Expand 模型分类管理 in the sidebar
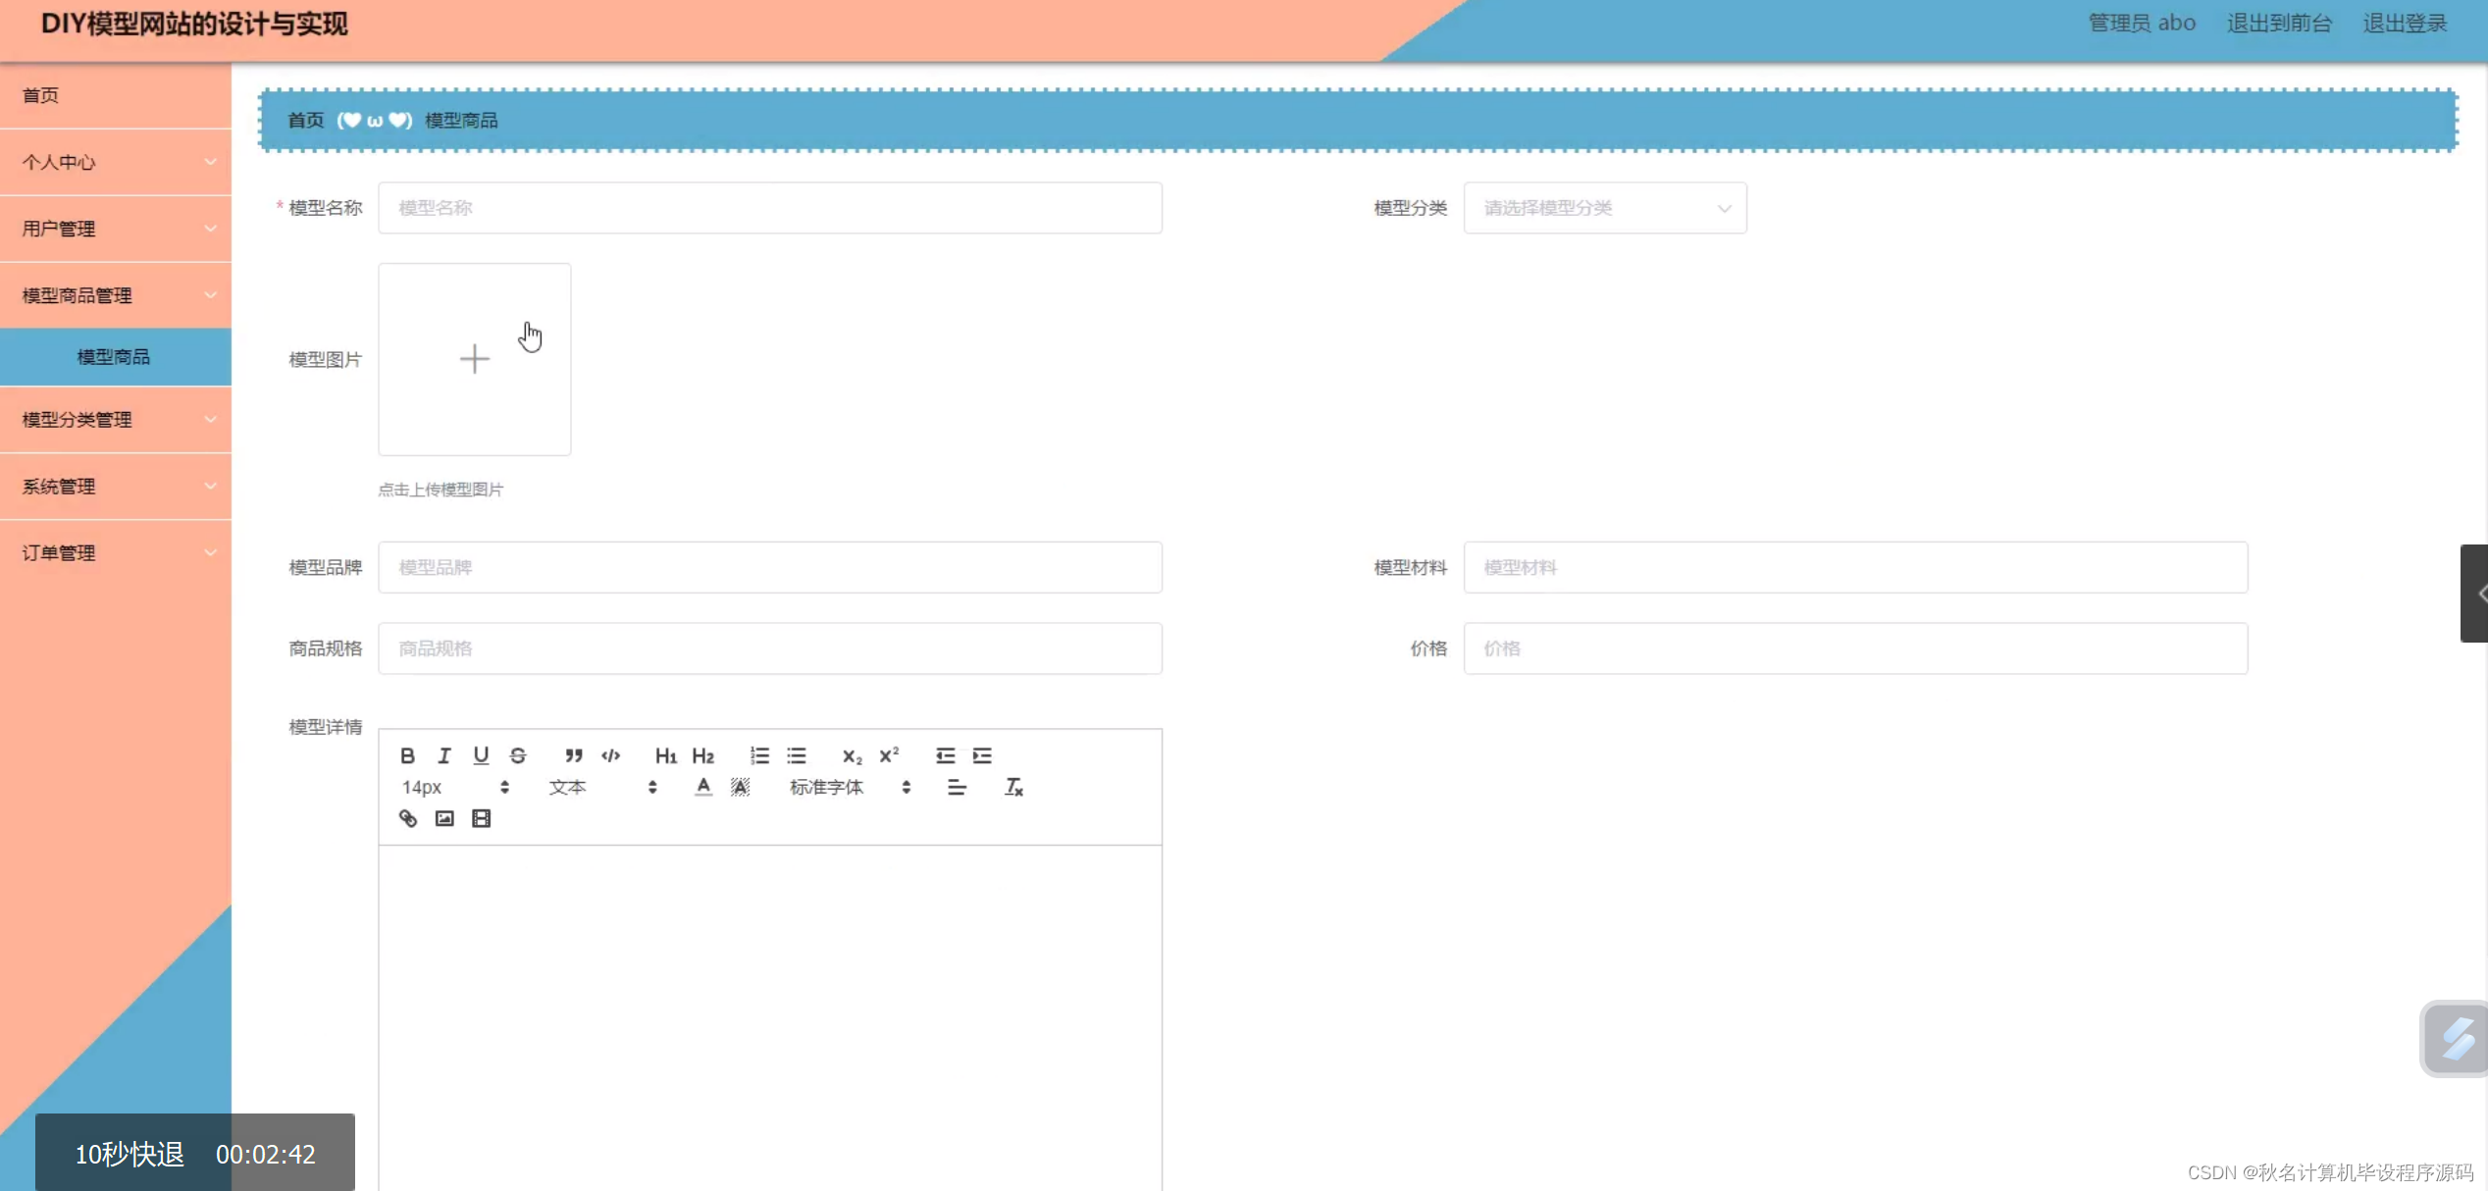The width and height of the screenshot is (2488, 1191). 116,420
